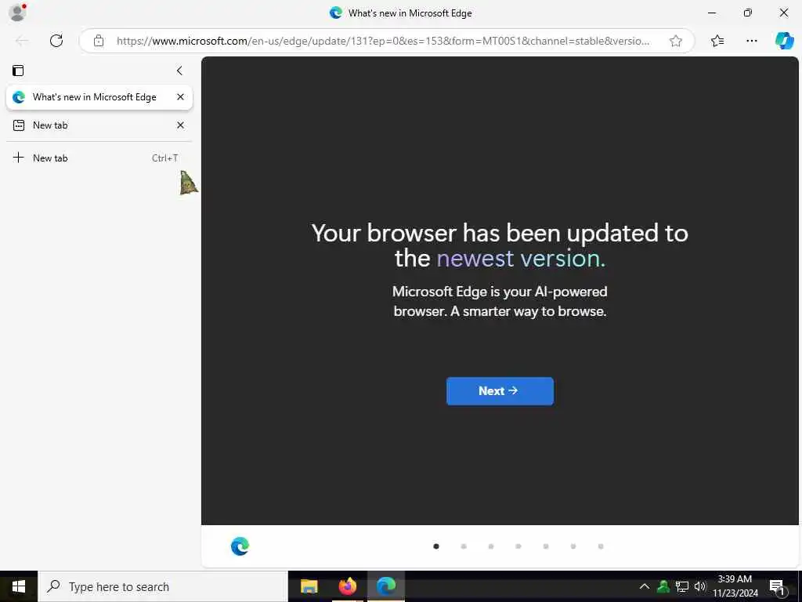The width and height of the screenshot is (802, 602).
Task: Open the Windows Start menu
Action: (19, 586)
